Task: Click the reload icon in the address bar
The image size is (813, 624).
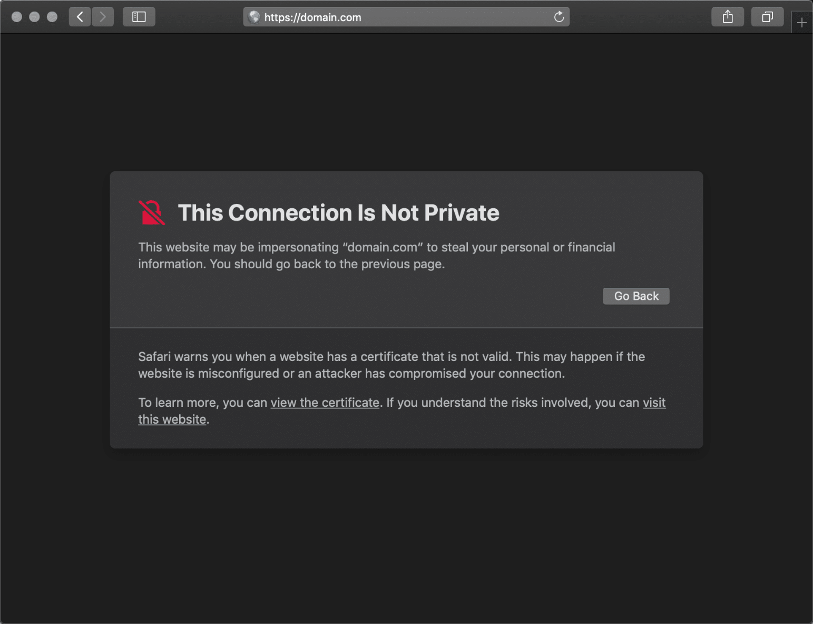Action: click(x=559, y=17)
